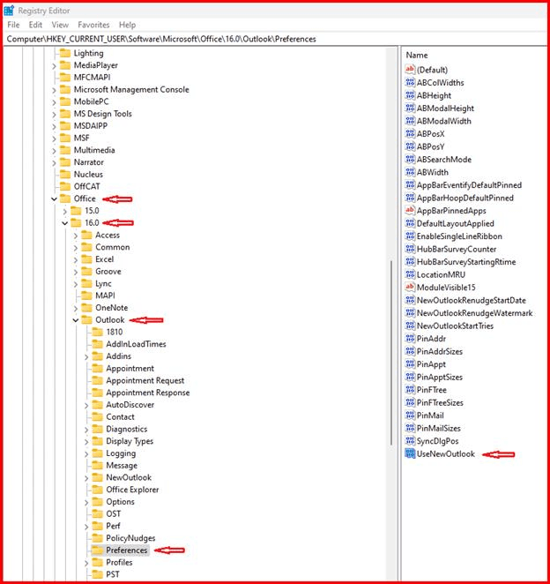This screenshot has height=584, width=550.
Task: Select the 1810 key
Action: click(115, 332)
